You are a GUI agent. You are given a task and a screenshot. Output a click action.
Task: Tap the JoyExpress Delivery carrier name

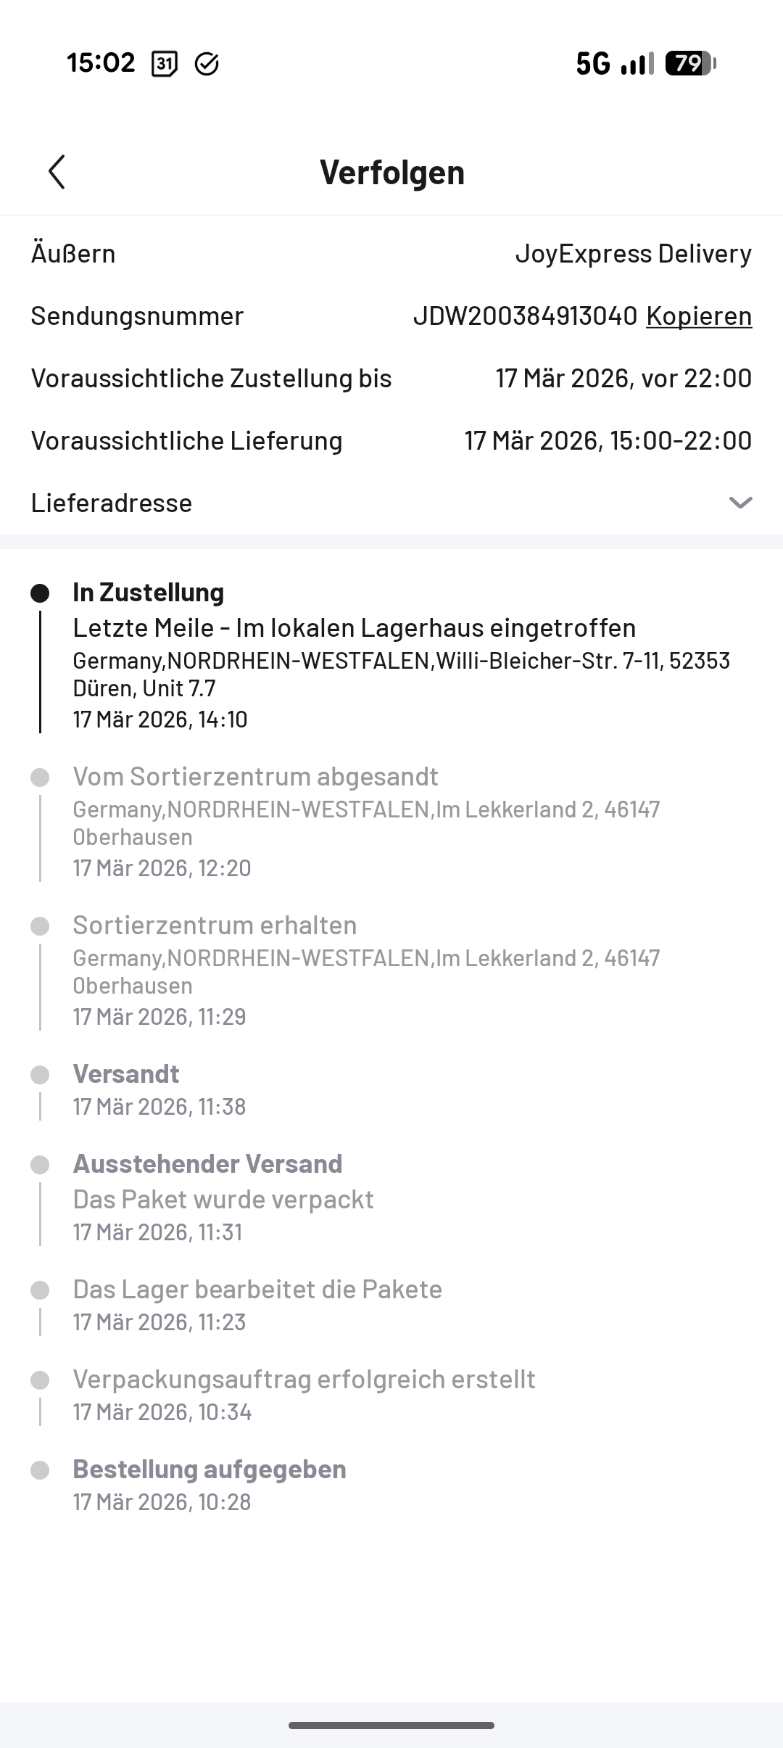tap(633, 254)
